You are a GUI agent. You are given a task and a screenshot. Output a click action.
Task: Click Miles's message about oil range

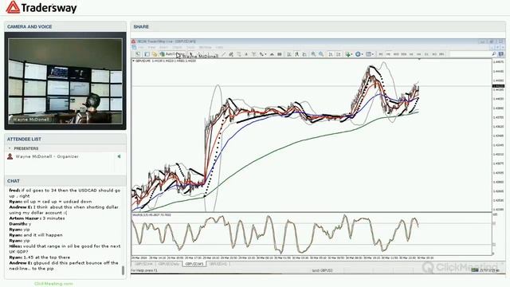(x=65, y=249)
